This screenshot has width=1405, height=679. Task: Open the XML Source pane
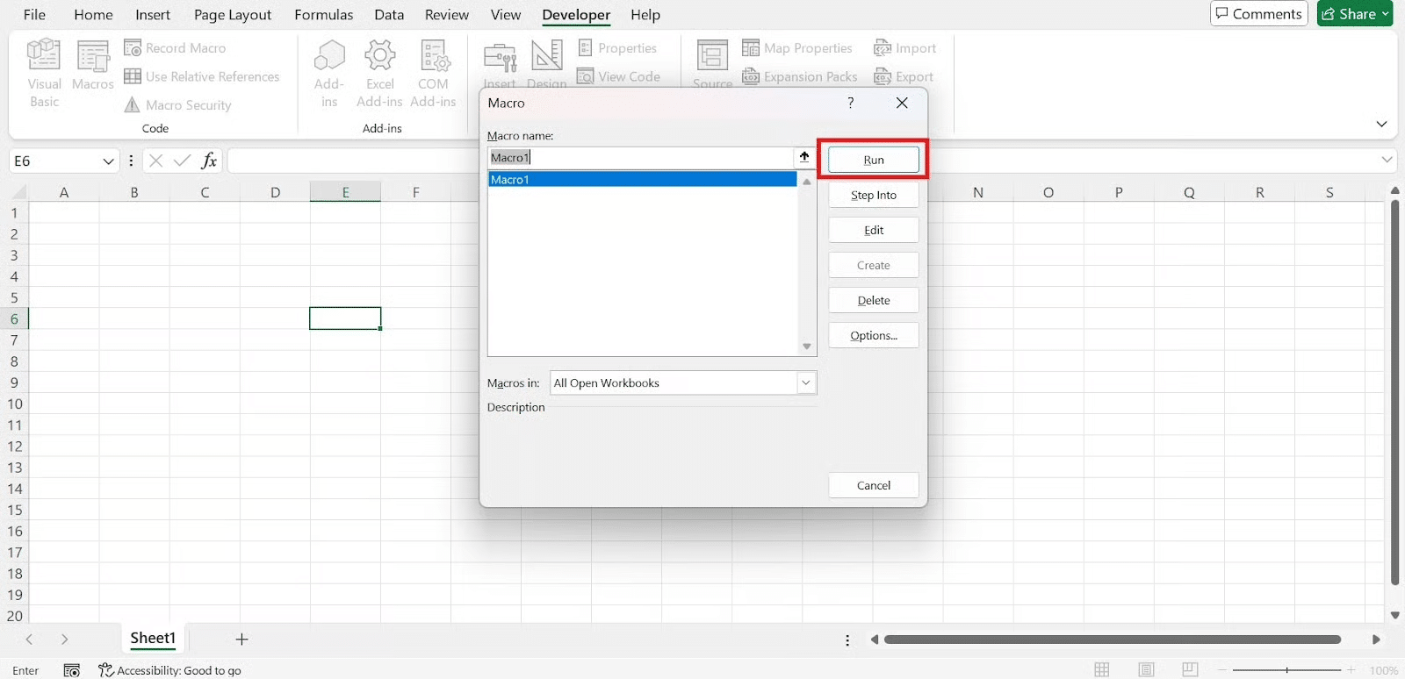[712, 66]
